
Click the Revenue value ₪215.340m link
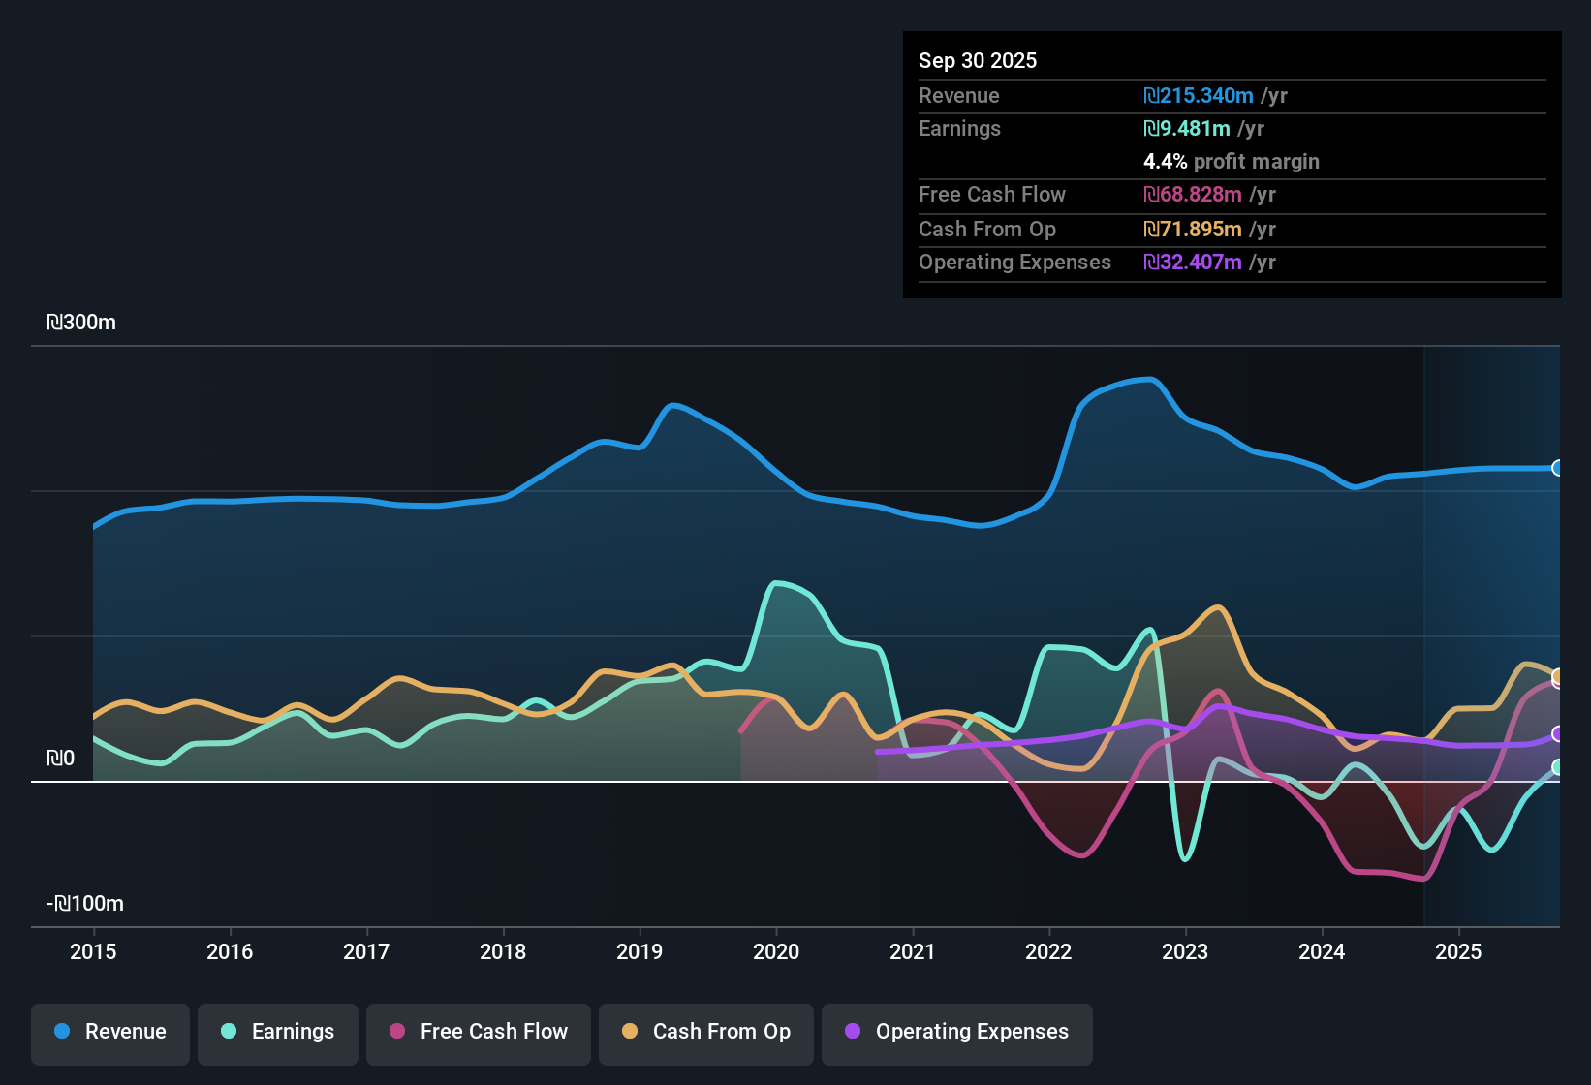tap(1198, 95)
